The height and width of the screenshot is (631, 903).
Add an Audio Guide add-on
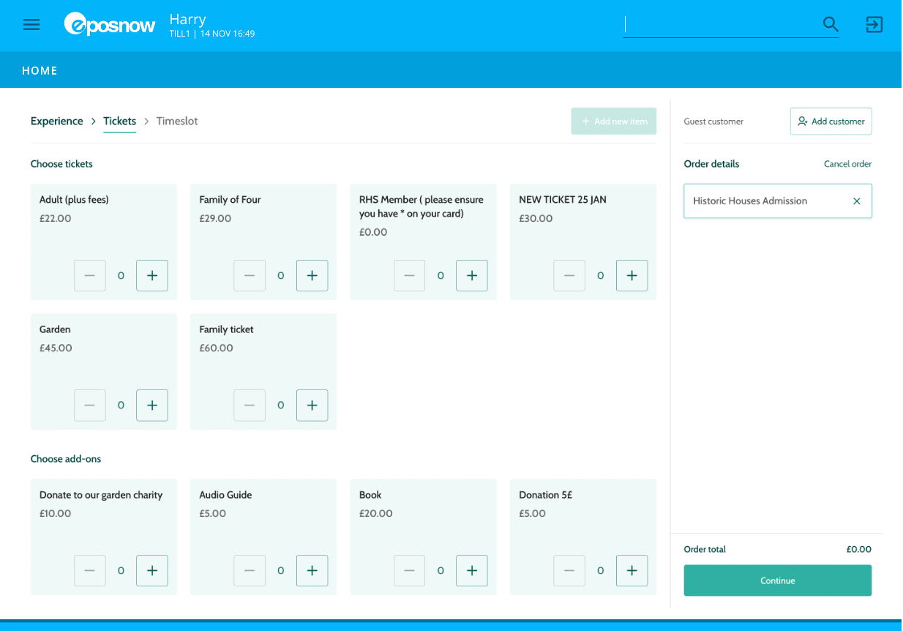[x=312, y=571]
